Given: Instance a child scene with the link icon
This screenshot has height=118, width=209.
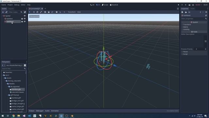Looking at the screenshot, I should pos(6,12).
